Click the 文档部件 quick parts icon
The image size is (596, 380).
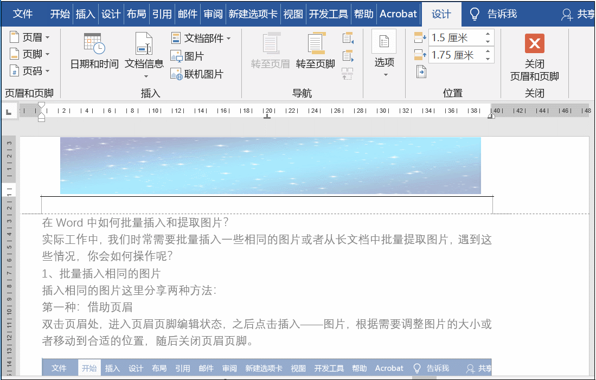[176, 38]
